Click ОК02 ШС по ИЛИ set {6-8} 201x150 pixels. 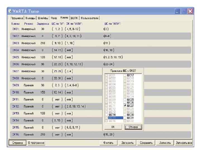(107, 36)
